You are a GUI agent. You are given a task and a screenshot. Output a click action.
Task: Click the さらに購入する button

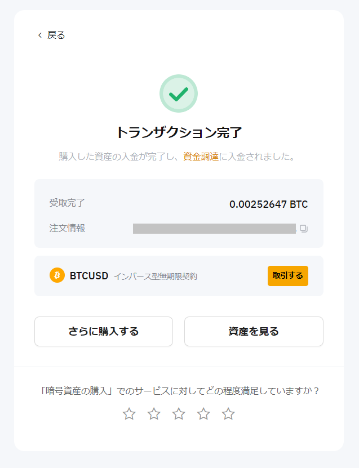pyautogui.click(x=104, y=331)
